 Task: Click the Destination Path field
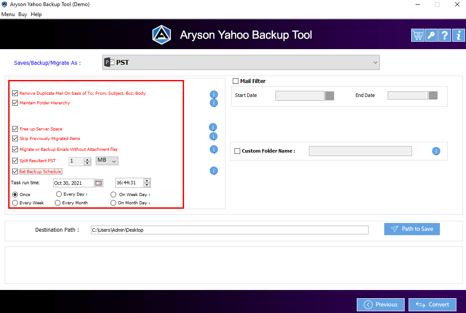[x=229, y=230]
